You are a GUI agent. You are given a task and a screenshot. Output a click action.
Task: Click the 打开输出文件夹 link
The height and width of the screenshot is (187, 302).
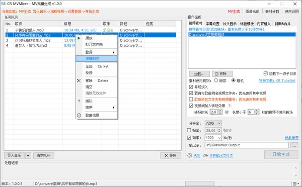pos(221,155)
